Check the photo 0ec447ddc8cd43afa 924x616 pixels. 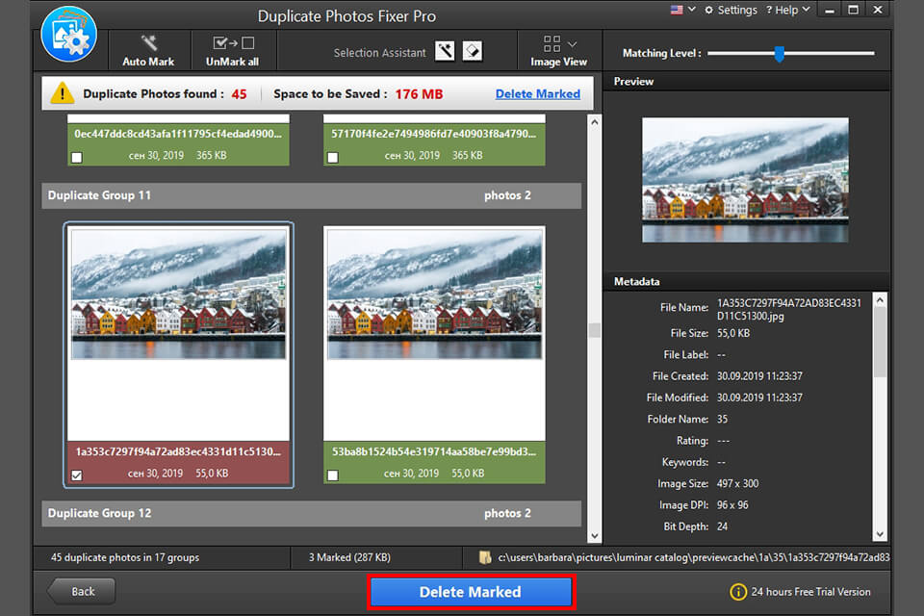(x=76, y=157)
